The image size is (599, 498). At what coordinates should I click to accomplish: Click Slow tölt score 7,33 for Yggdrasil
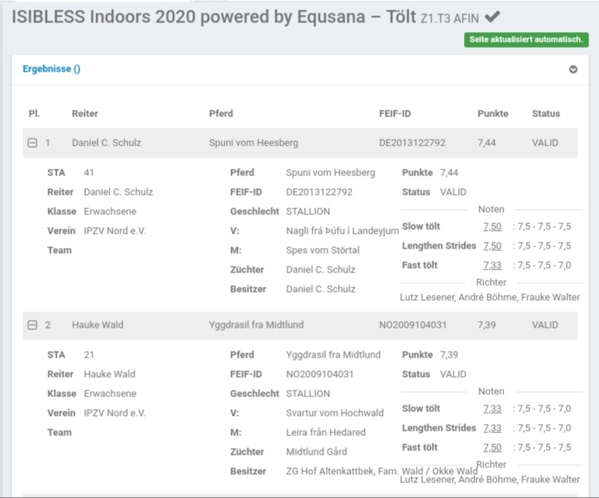[492, 408]
